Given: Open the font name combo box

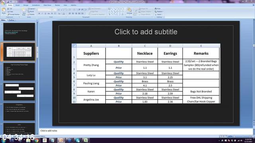Looking at the screenshot, I should (44, 10).
